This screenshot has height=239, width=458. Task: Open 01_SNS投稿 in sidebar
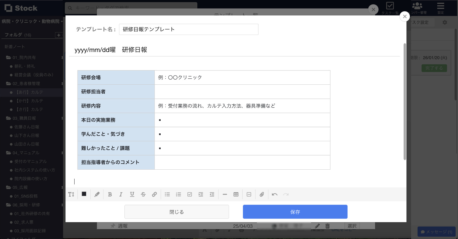(x=26, y=196)
